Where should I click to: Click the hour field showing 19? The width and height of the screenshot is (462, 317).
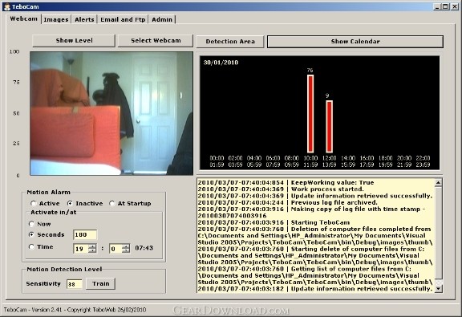click(81, 249)
